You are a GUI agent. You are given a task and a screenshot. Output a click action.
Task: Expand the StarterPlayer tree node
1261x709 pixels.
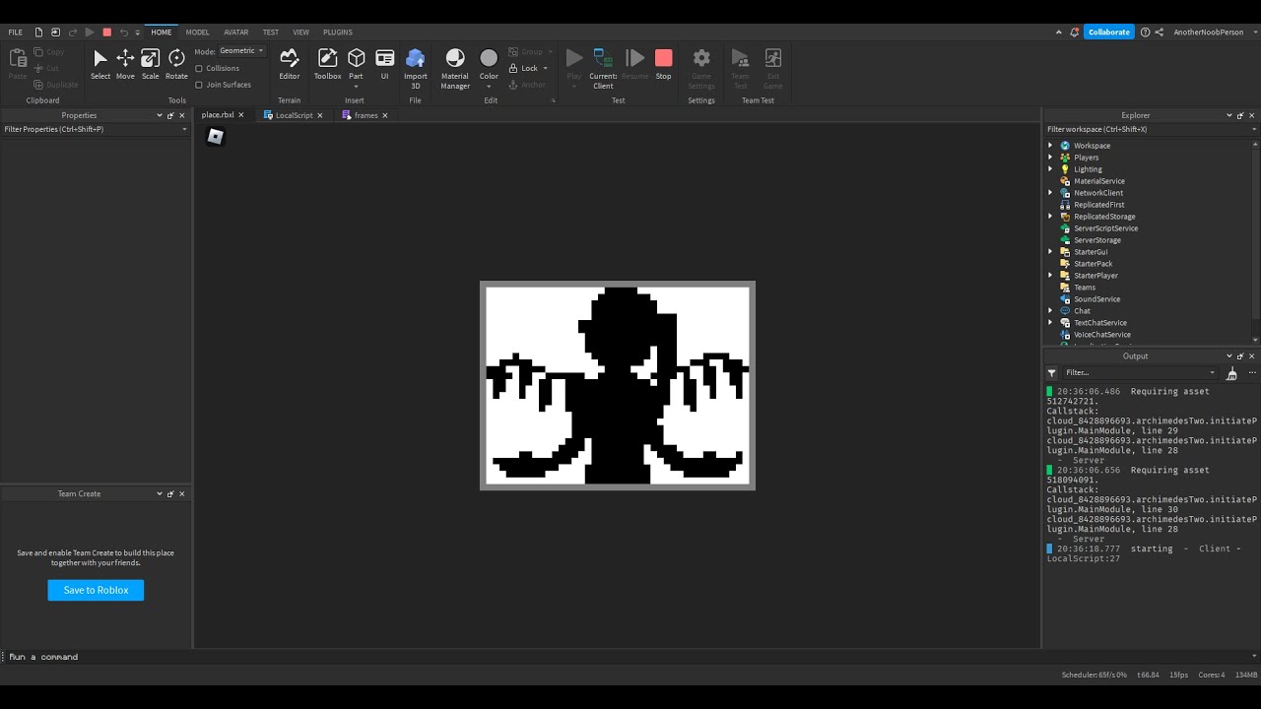(x=1050, y=276)
